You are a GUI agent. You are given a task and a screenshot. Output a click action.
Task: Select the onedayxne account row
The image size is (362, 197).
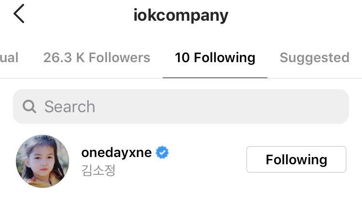181,161
